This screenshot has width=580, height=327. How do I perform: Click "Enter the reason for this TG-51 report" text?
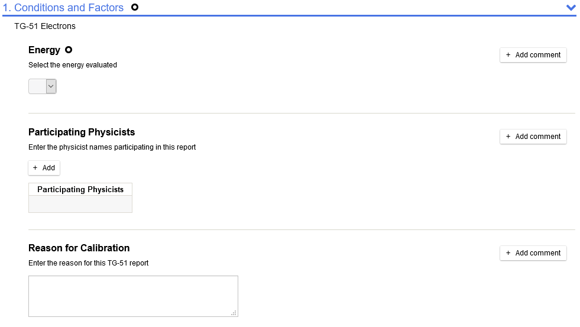88,263
